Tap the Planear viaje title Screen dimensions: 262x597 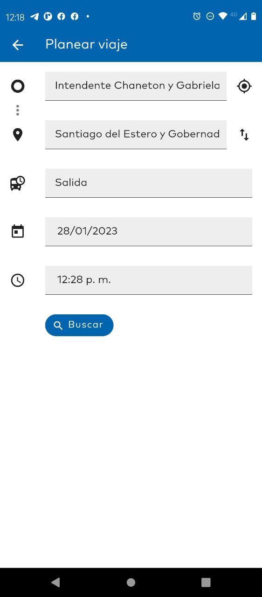click(x=86, y=45)
